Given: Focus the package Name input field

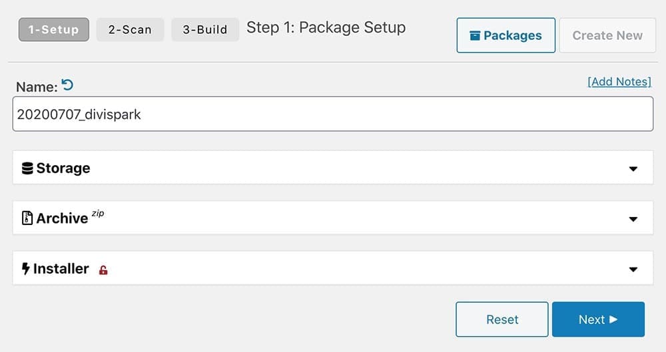Looking at the screenshot, I should [333, 114].
